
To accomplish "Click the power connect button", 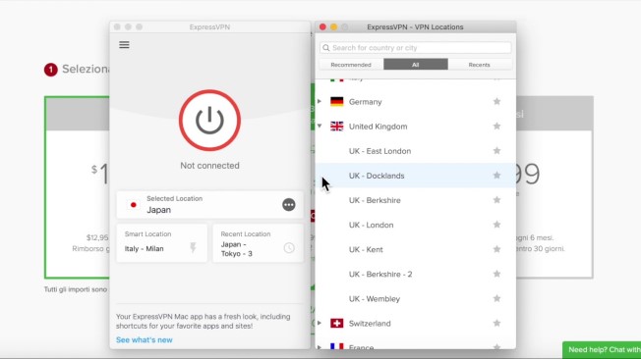I will pyautogui.click(x=209, y=121).
